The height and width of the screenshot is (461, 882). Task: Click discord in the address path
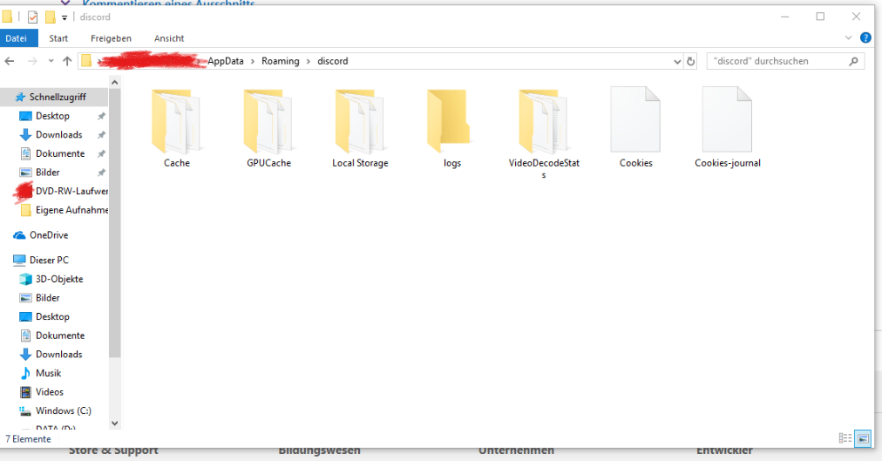332,61
